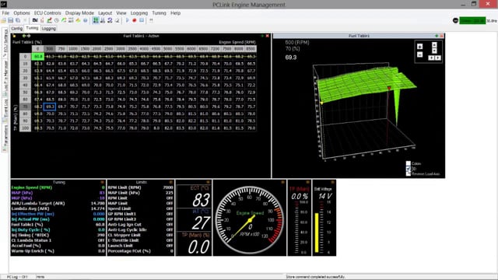
Task: Click the orange icon on Limits panel header
Action: click(x=171, y=182)
